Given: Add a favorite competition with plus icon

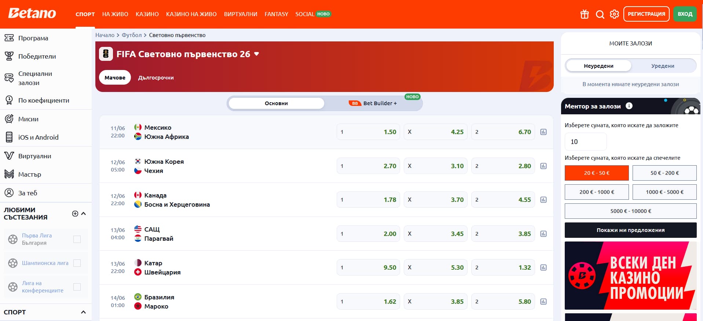Looking at the screenshot, I should point(75,214).
